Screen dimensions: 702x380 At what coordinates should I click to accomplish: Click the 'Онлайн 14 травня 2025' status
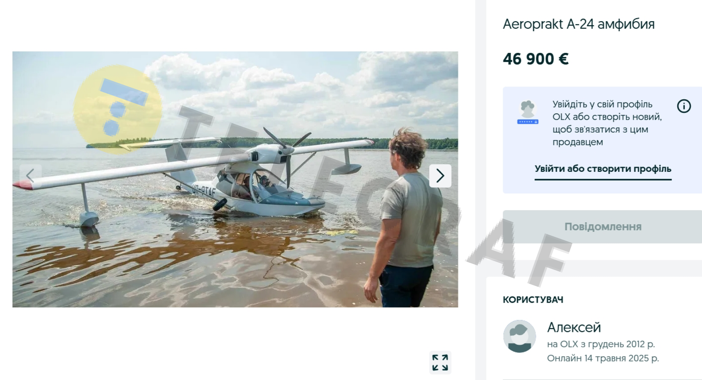tap(603, 358)
